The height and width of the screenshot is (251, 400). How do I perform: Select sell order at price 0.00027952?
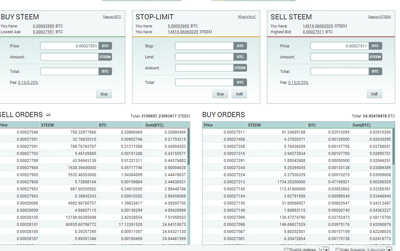(93, 189)
